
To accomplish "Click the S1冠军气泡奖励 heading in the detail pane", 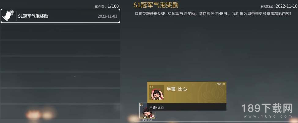I will point(156,5).
